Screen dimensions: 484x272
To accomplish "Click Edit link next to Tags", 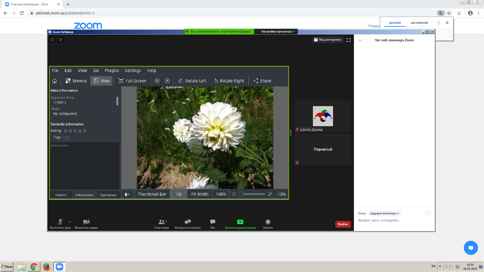I will pyautogui.click(x=66, y=138).
